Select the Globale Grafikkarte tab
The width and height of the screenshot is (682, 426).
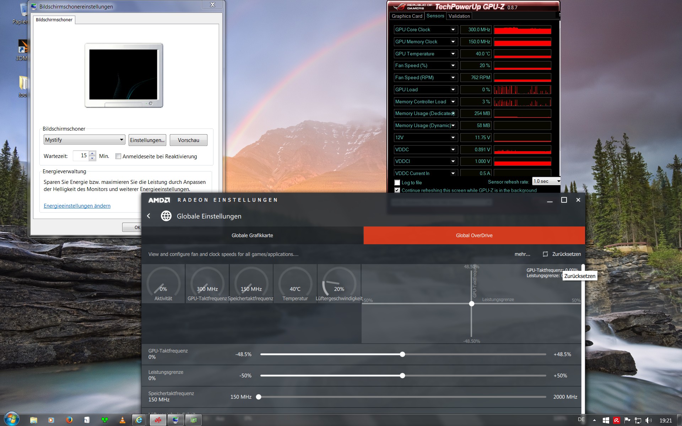click(x=252, y=235)
